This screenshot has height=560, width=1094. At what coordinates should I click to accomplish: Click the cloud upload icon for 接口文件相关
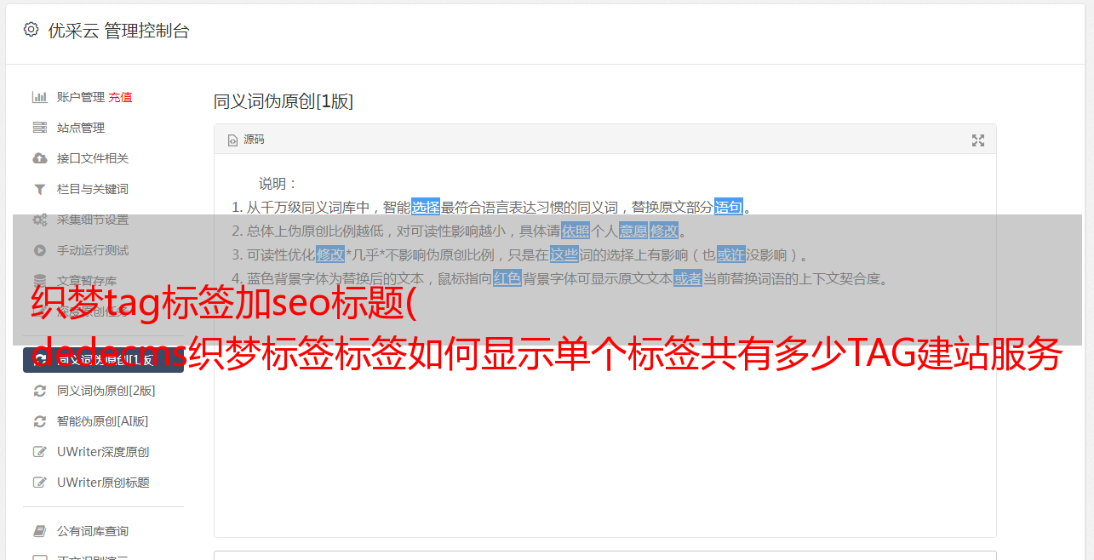39,158
